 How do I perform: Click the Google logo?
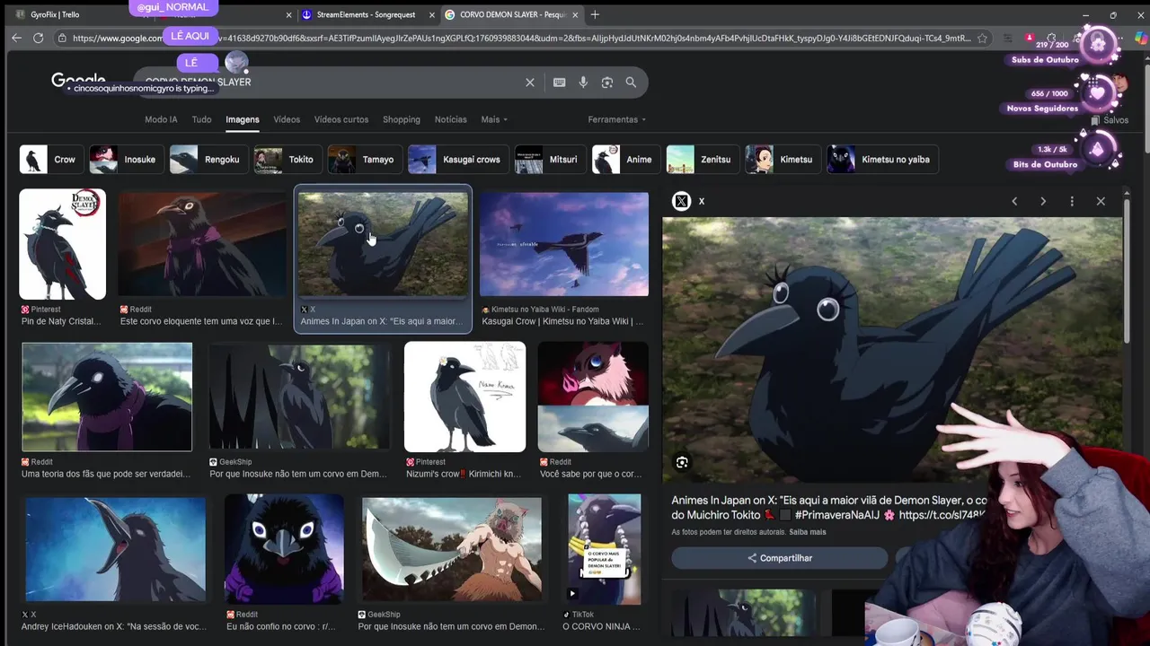click(78, 81)
